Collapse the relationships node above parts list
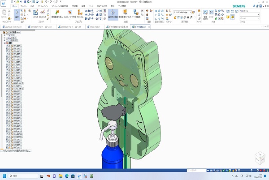Screen dimensions: 269x180 click(x=4, y=43)
